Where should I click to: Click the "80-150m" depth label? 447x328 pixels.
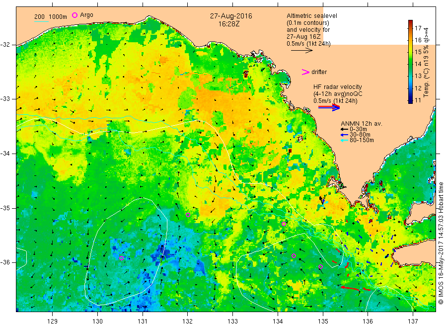(362, 140)
